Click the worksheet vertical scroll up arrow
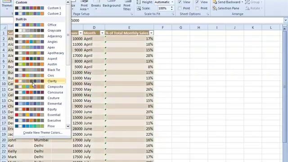This screenshot has height=162, width=288. tap(285, 29)
